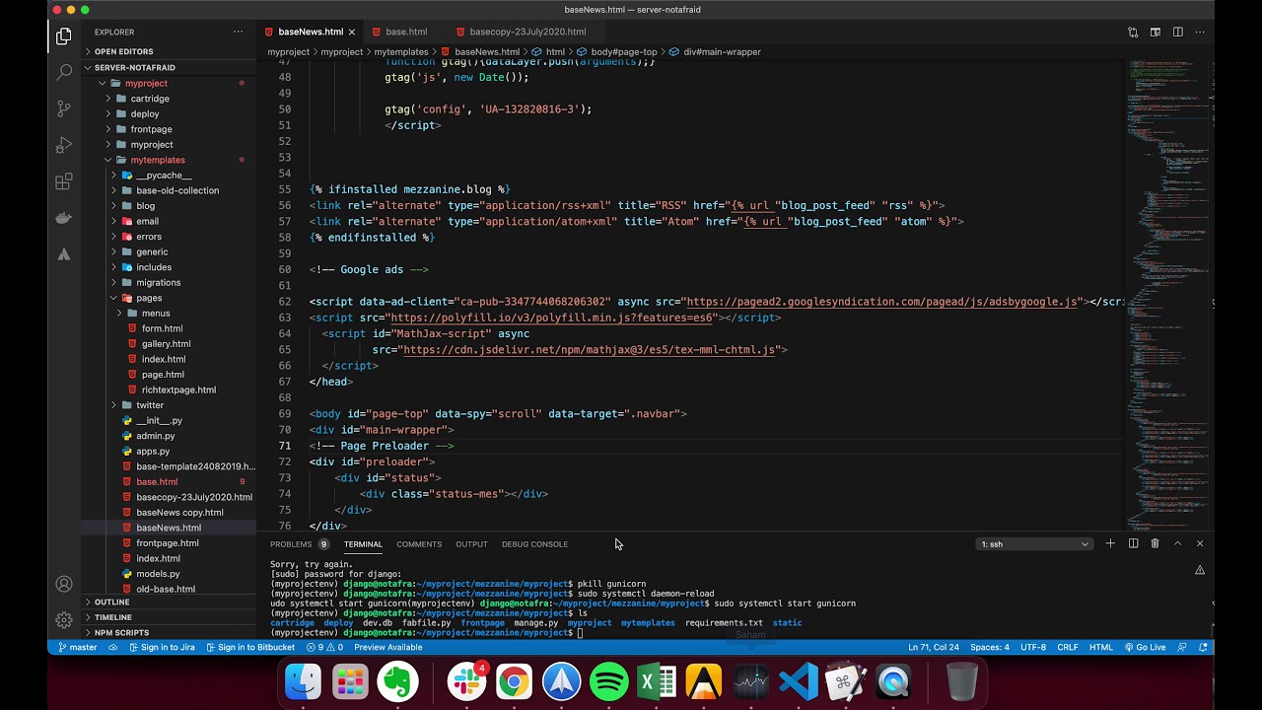
Task: Expand the Open Editors section
Action: point(122,51)
